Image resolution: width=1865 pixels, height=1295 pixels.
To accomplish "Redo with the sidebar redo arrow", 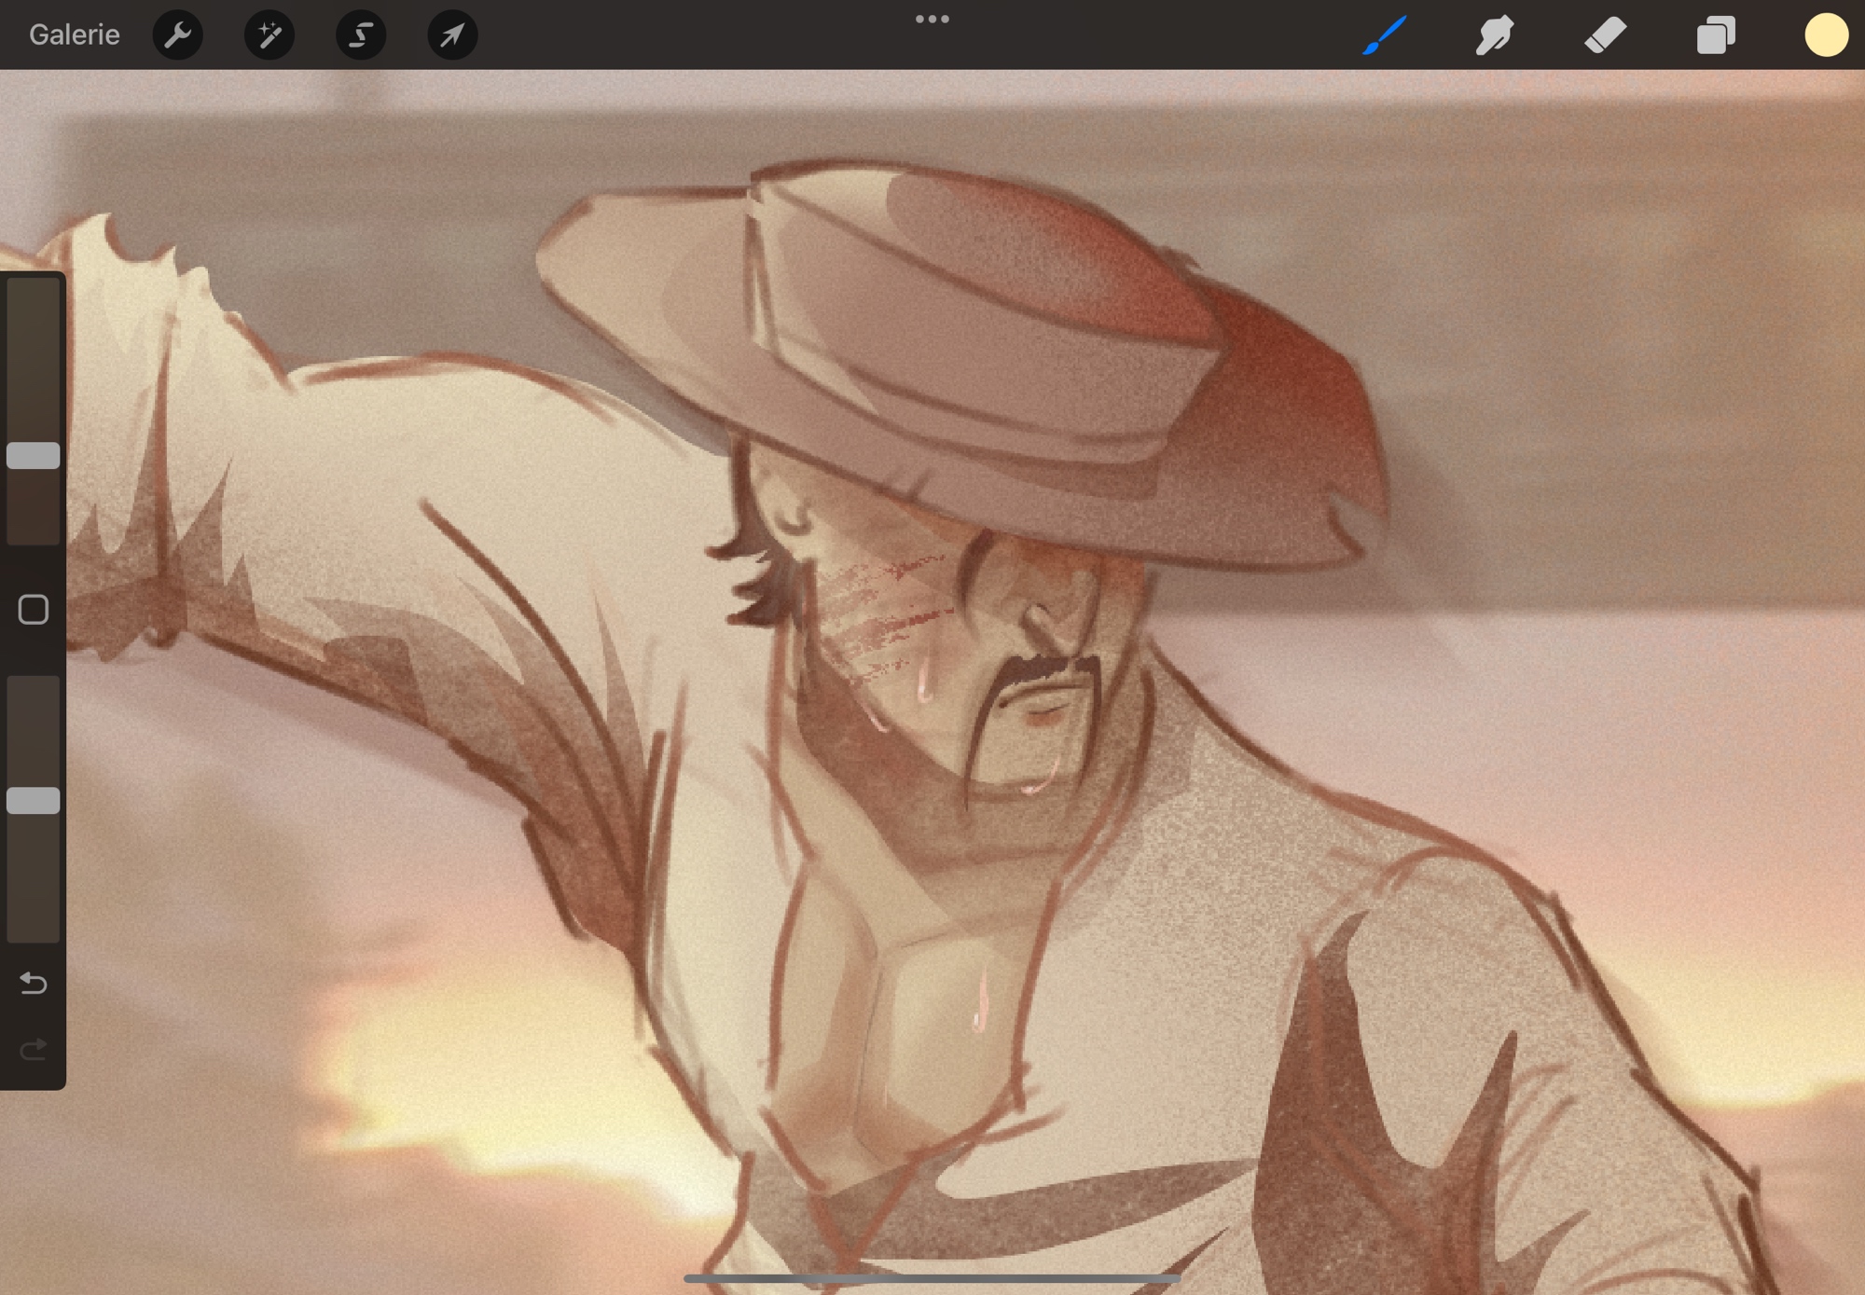I will click(x=34, y=1050).
